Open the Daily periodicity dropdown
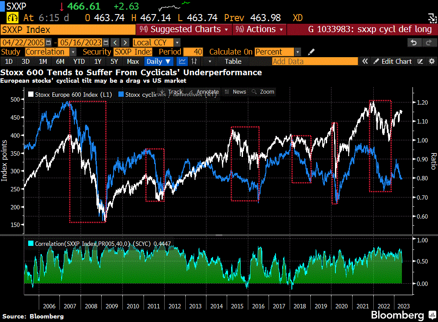The width and height of the screenshot is (438, 322). pos(158,62)
